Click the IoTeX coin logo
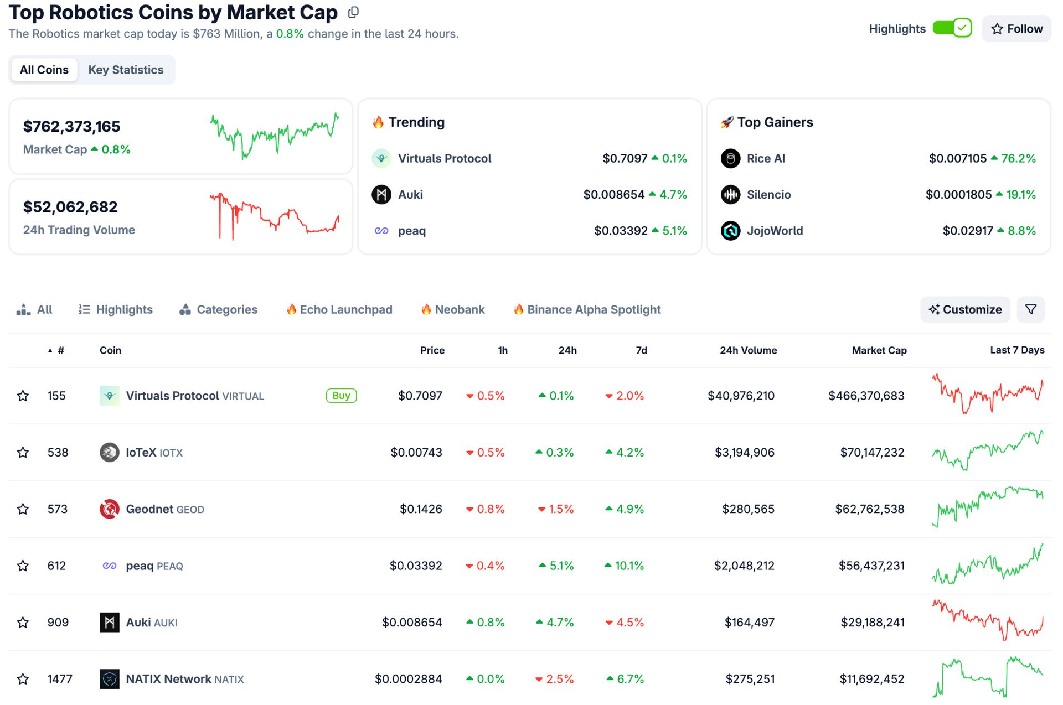 109,452
